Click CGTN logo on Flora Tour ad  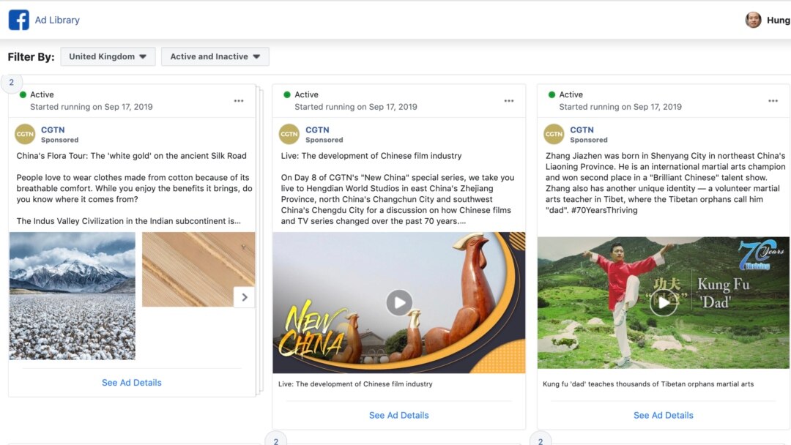(25, 134)
